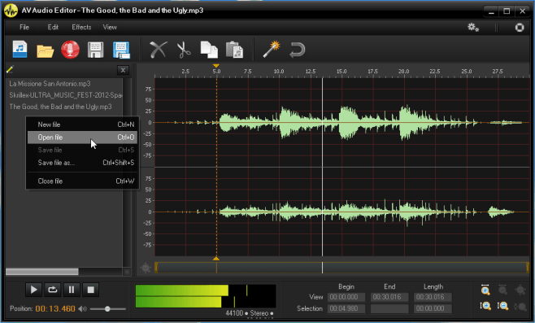This screenshot has width=535, height=323.
Task: Stop playback
Action: (x=91, y=290)
